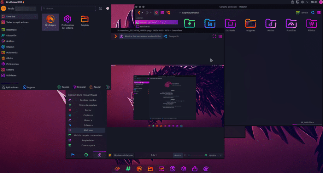Image resolution: width=323 pixels, height=173 pixels.
Task: Launch FireDragon from the Favoritos grid
Action: pos(50,22)
